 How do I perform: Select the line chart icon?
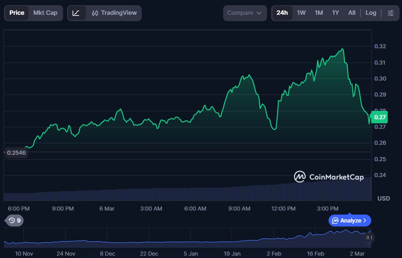coord(76,13)
